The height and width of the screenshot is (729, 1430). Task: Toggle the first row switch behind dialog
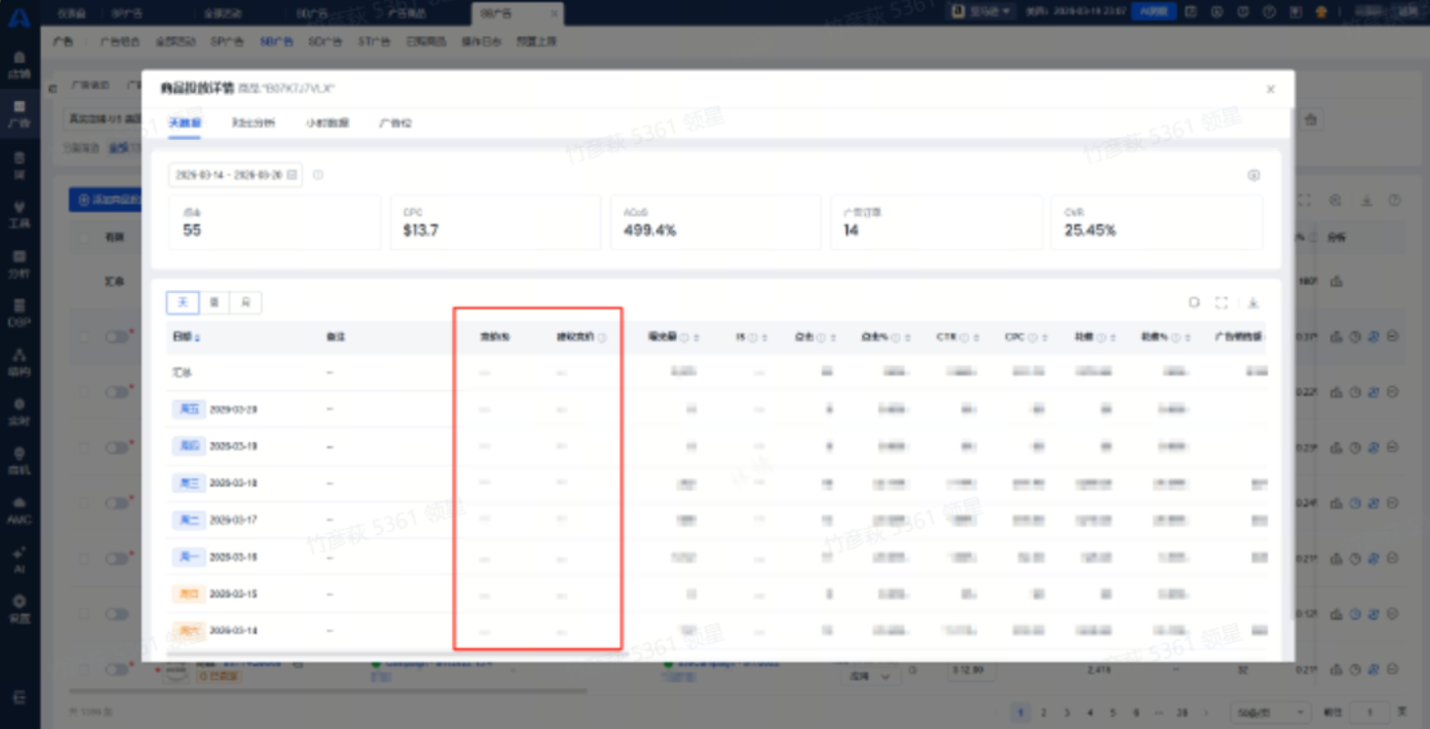coord(117,336)
